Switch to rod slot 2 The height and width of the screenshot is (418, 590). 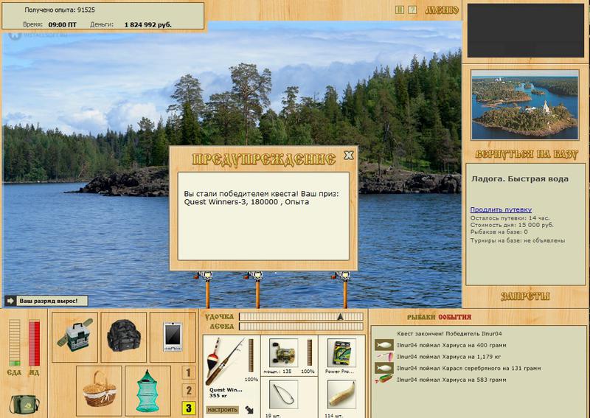(189, 391)
